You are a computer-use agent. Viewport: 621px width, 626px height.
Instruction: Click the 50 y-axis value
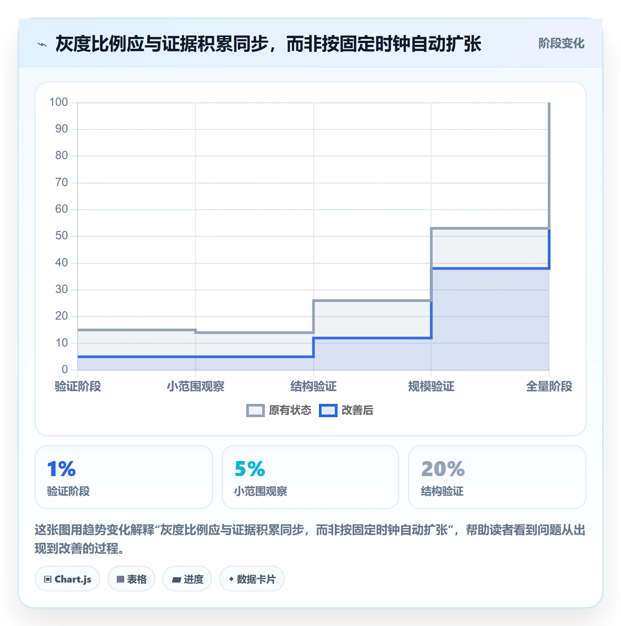coord(62,236)
